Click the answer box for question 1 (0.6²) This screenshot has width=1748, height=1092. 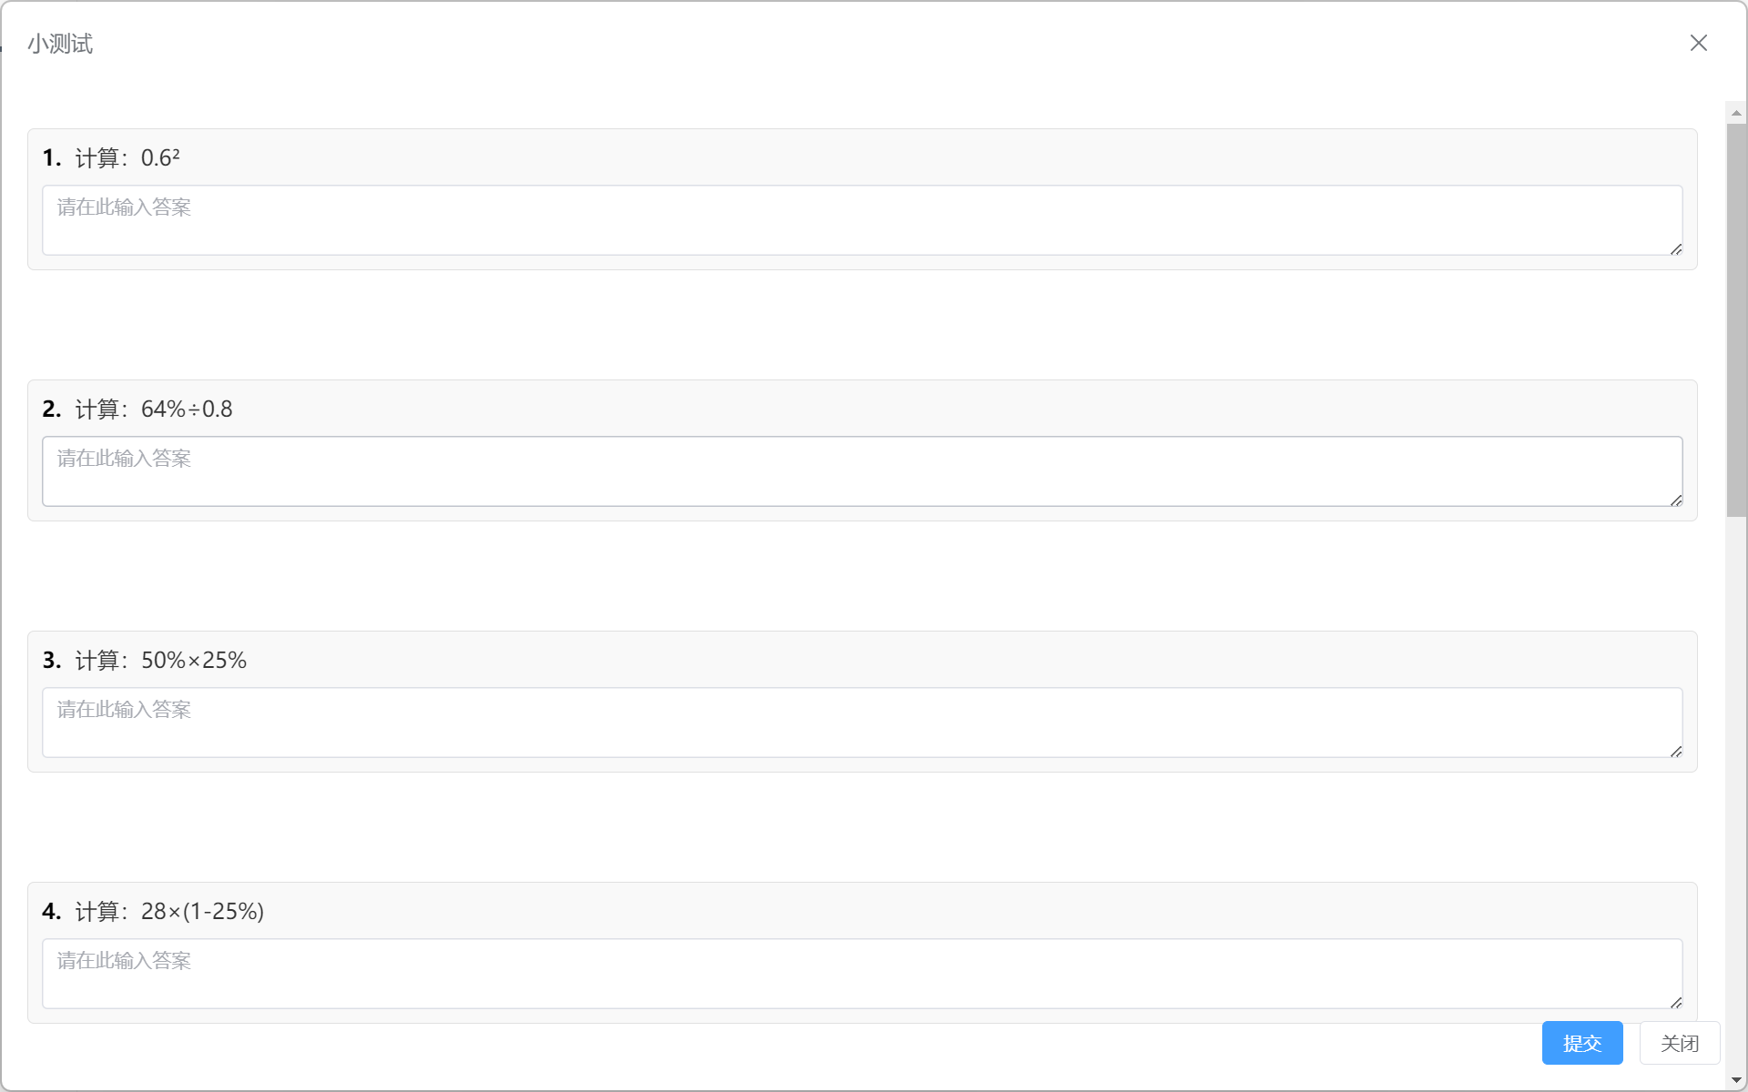tap(862, 220)
